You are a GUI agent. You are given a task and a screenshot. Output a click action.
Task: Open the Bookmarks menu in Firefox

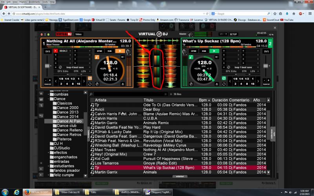click(x=34, y=2)
